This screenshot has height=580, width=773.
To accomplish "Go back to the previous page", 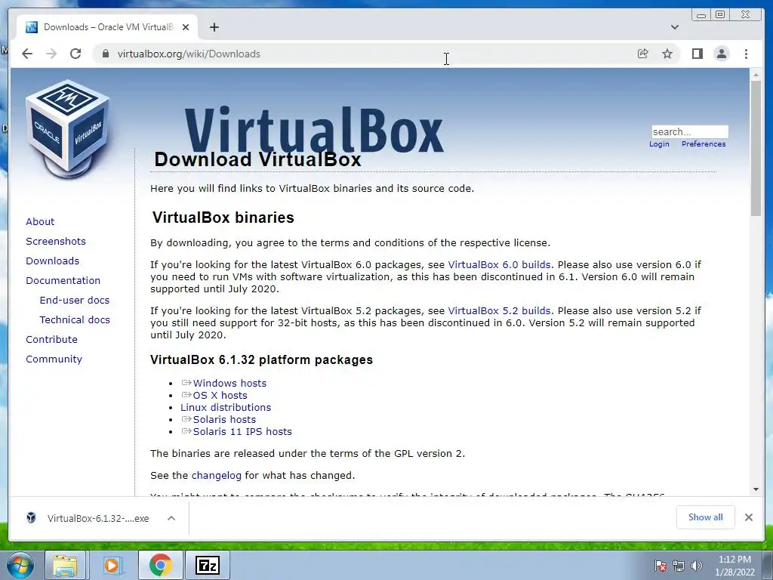I will [27, 54].
